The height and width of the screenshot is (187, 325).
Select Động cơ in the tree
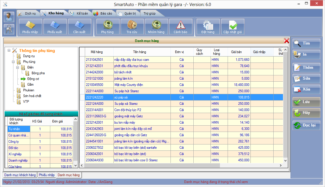click(x=33, y=79)
